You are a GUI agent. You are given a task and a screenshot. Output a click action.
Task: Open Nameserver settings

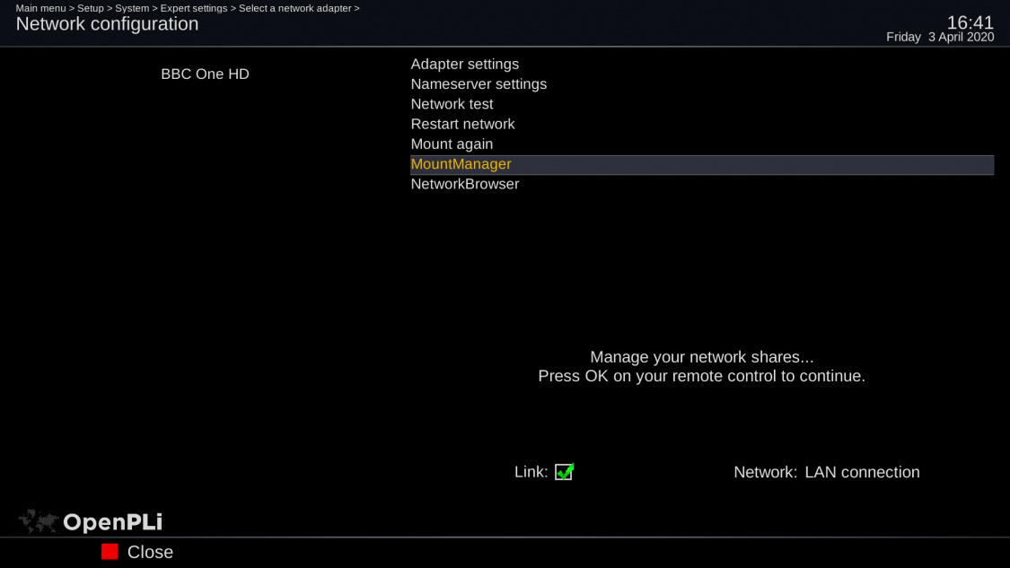pos(479,84)
